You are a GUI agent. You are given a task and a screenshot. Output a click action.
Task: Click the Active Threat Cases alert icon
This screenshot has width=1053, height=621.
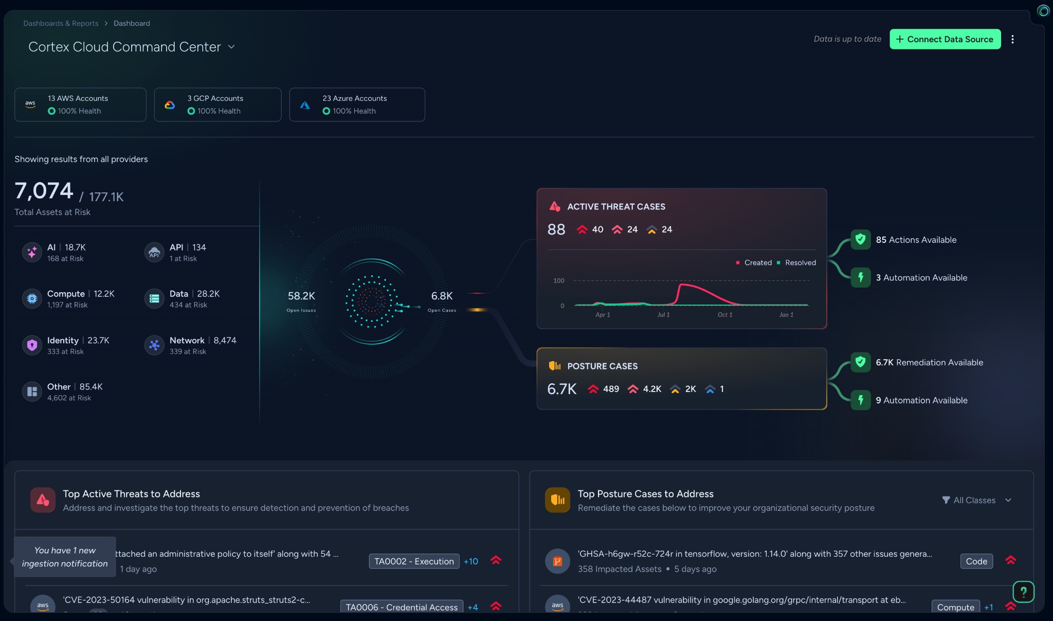click(554, 206)
